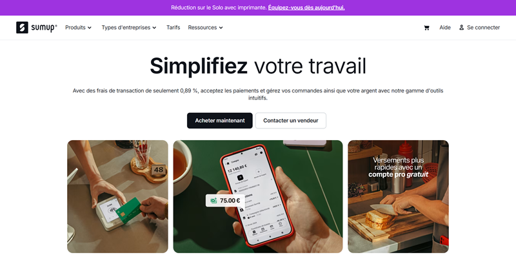Click the Produits menu label
Image resolution: width=516 pixels, height=266 pixels.
[75, 28]
